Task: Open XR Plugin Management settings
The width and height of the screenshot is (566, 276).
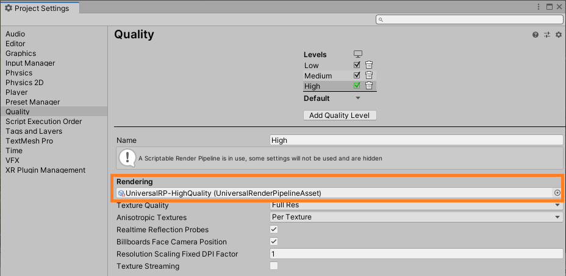Action: pyautogui.click(x=46, y=170)
